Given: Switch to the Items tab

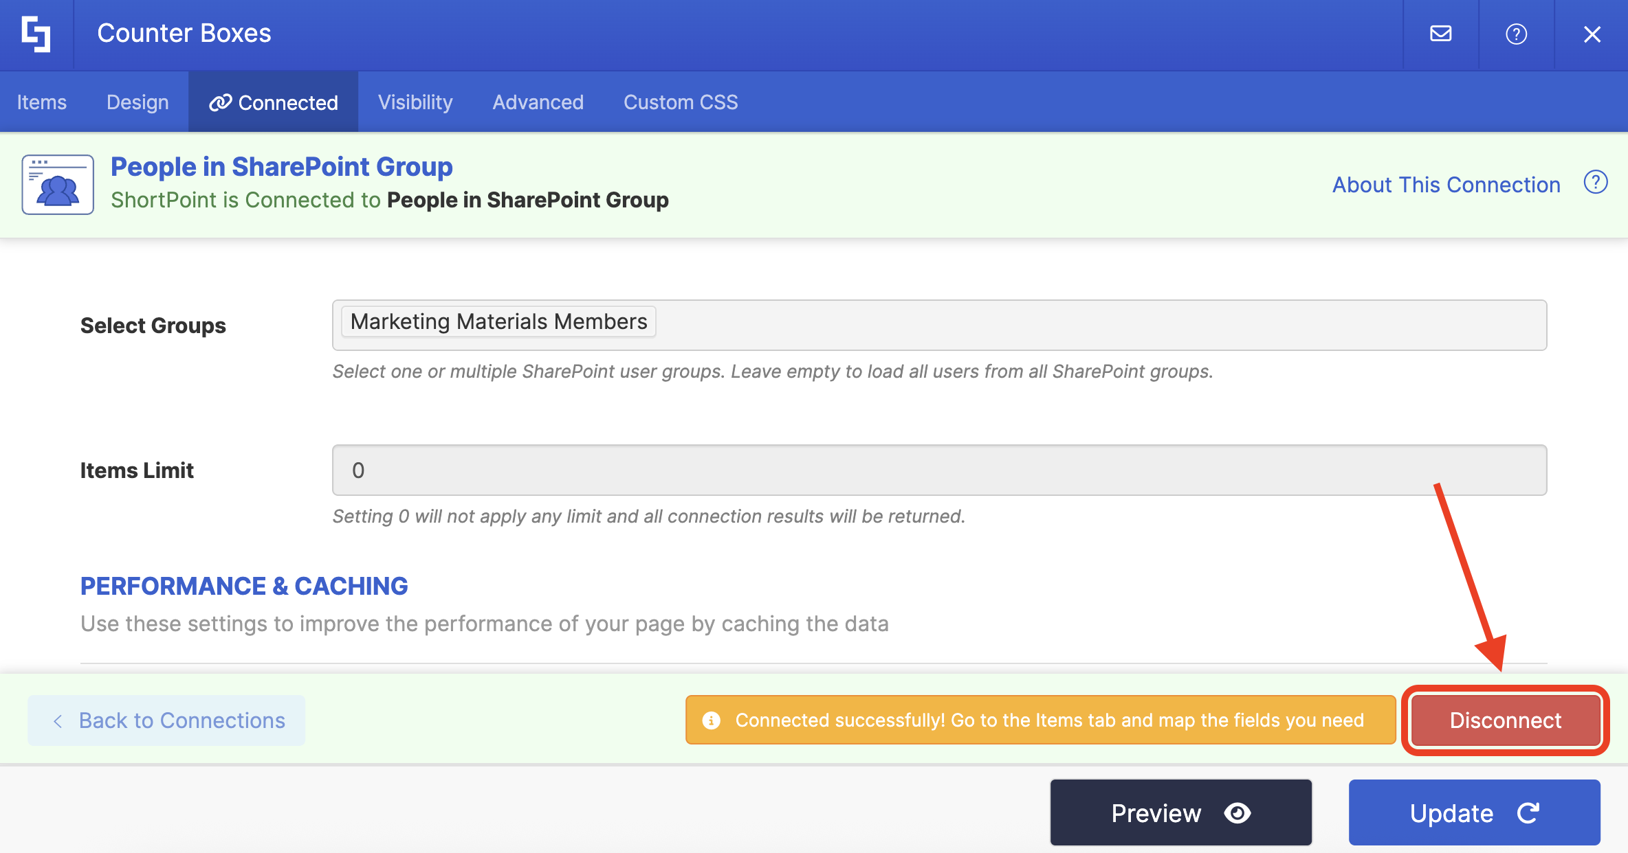Looking at the screenshot, I should pyautogui.click(x=42, y=102).
